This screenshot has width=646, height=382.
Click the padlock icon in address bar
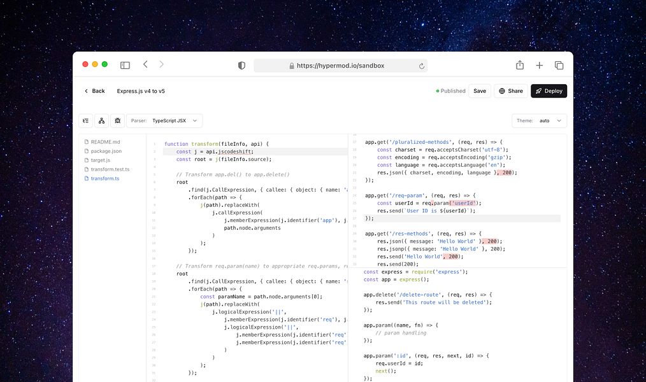292,66
